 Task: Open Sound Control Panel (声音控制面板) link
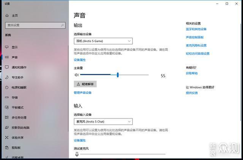click(x=194, y=37)
